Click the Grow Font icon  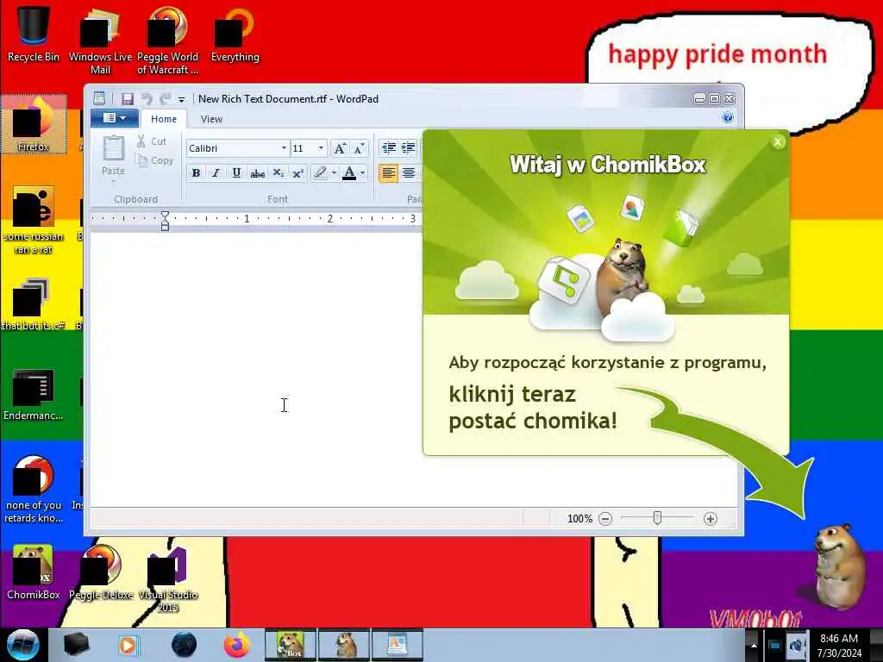[340, 148]
